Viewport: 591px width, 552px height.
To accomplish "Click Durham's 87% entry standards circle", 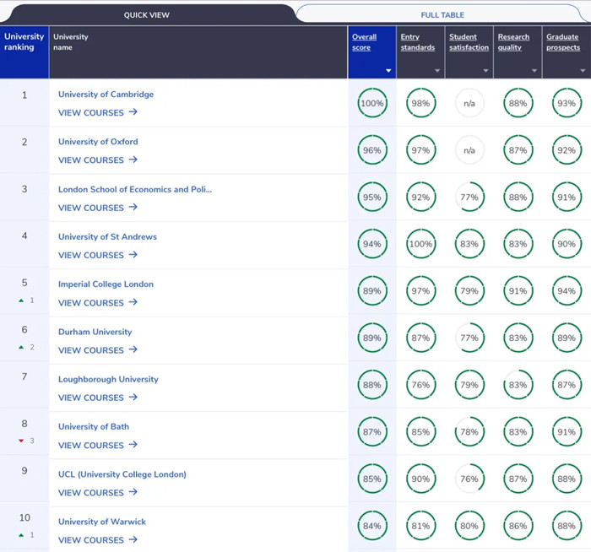I will [x=420, y=338].
